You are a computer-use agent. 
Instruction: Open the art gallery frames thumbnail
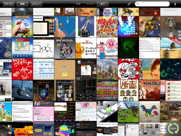coord(150,129)
